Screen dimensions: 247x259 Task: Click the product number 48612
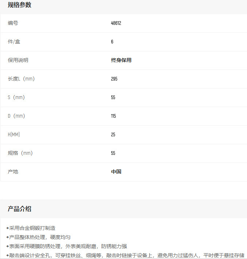click(116, 23)
